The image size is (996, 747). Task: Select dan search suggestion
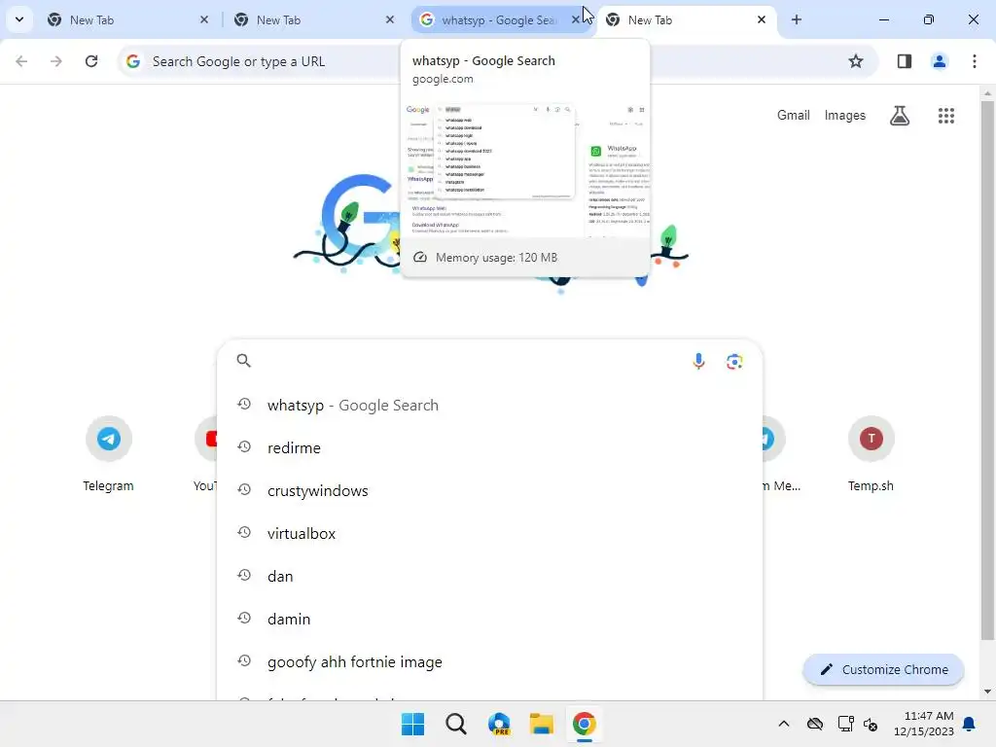(489, 576)
